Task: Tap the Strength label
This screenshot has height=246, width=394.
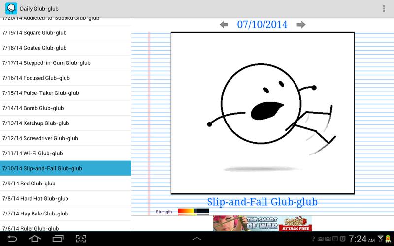Action: (164, 212)
